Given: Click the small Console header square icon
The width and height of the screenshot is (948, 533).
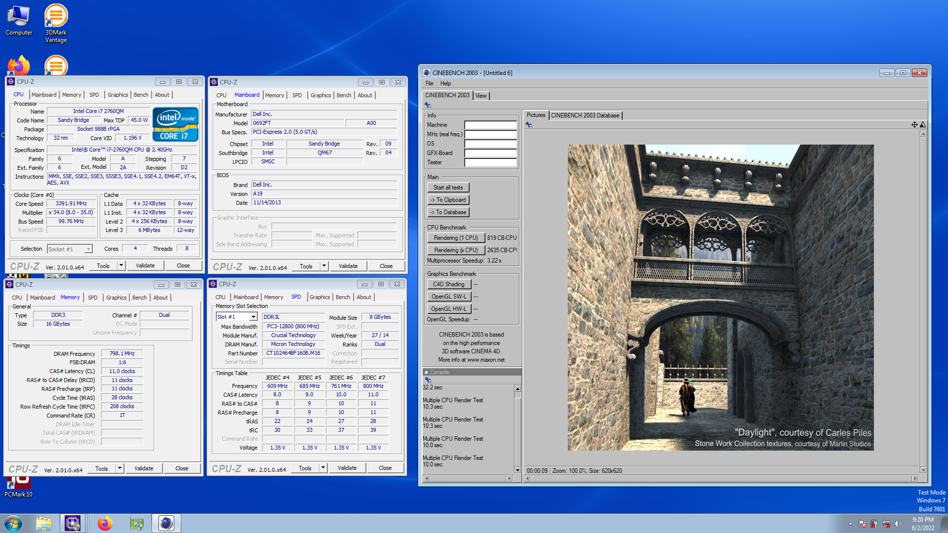Looking at the screenshot, I should [x=427, y=372].
